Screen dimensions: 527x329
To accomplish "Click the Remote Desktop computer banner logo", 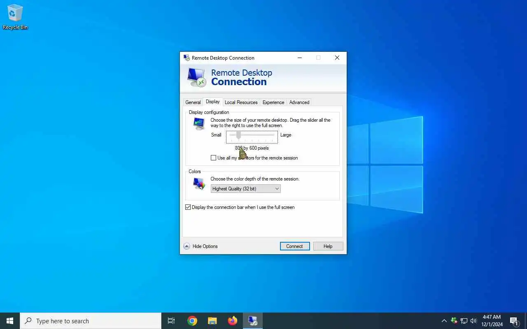I will tap(196, 77).
